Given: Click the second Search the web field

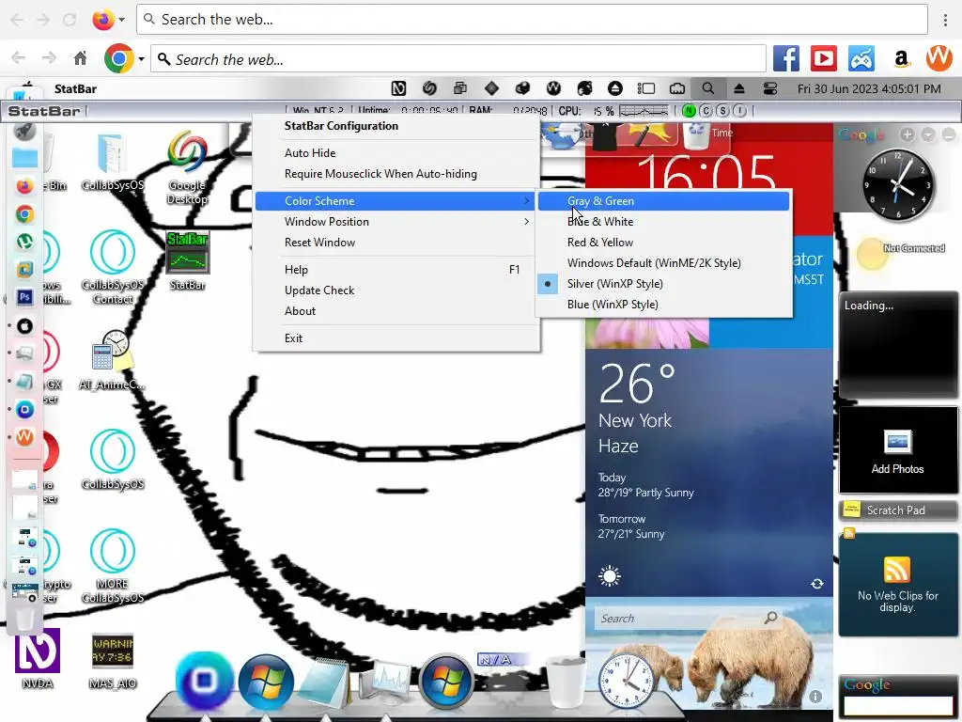Looking at the screenshot, I should pos(458,59).
